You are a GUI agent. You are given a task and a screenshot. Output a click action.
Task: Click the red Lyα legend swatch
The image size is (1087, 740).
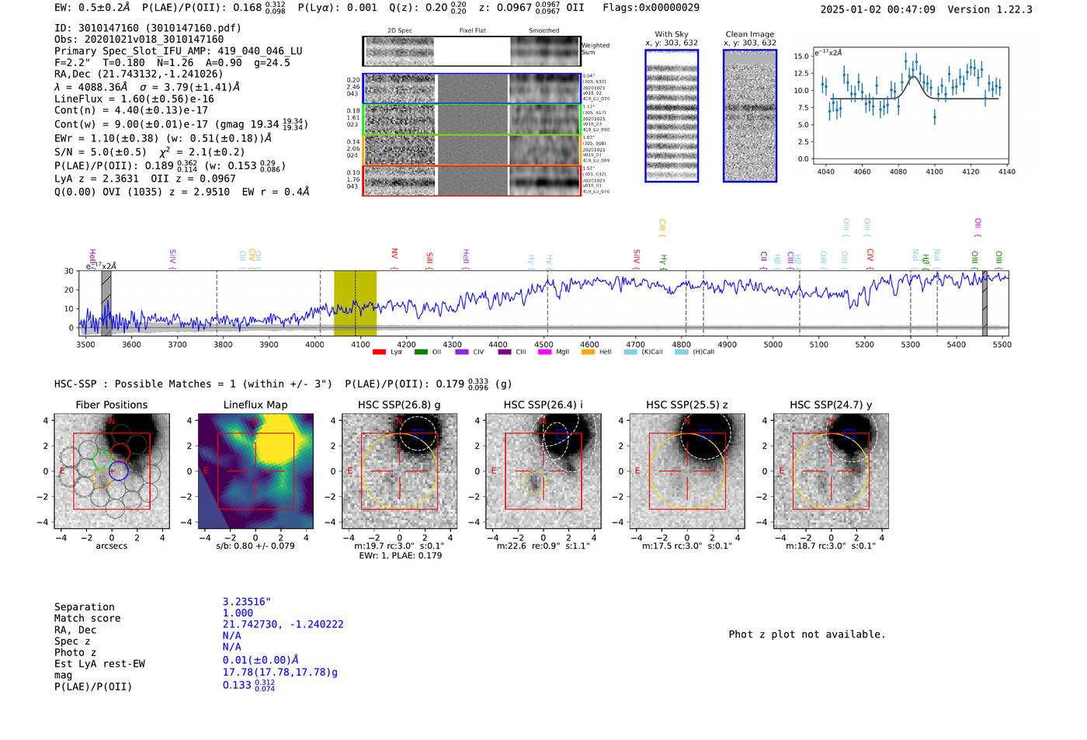(x=379, y=352)
